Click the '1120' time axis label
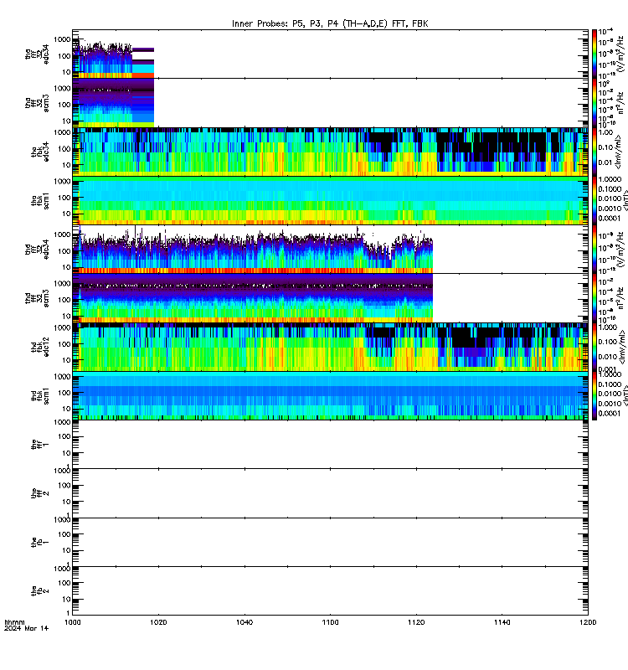628x670 pixels. point(416,622)
